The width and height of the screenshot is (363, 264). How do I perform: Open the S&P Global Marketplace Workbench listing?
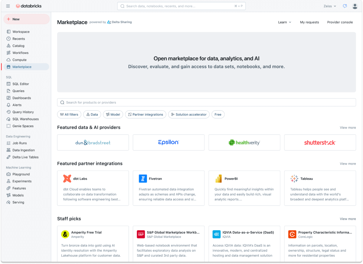tap(168, 244)
